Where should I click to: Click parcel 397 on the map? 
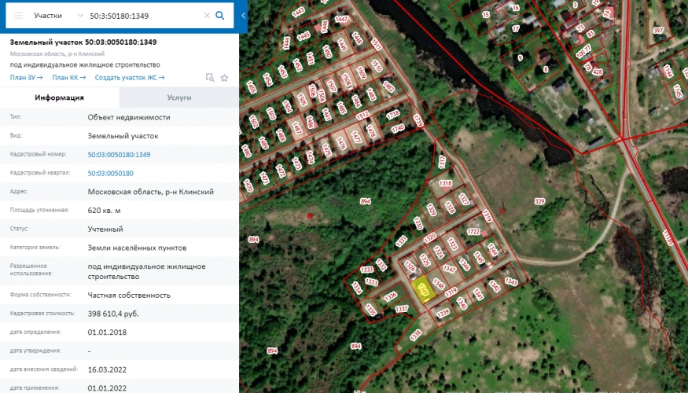click(x=658, y=31)
